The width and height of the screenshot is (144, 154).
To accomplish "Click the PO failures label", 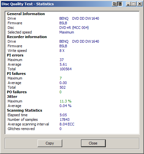I will [17, 92].
